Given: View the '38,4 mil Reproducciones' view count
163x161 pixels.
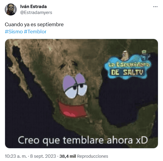Looking at the screenshot, I should (x=84, y=156).
